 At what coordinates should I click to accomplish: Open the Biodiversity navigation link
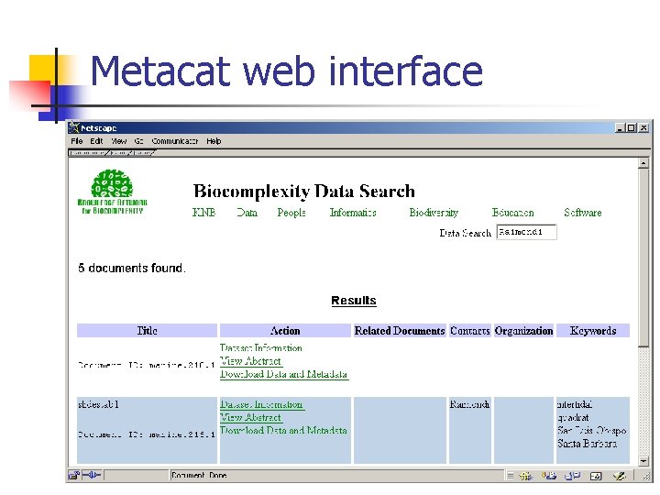pyautogui.click(x=434, y=213)
